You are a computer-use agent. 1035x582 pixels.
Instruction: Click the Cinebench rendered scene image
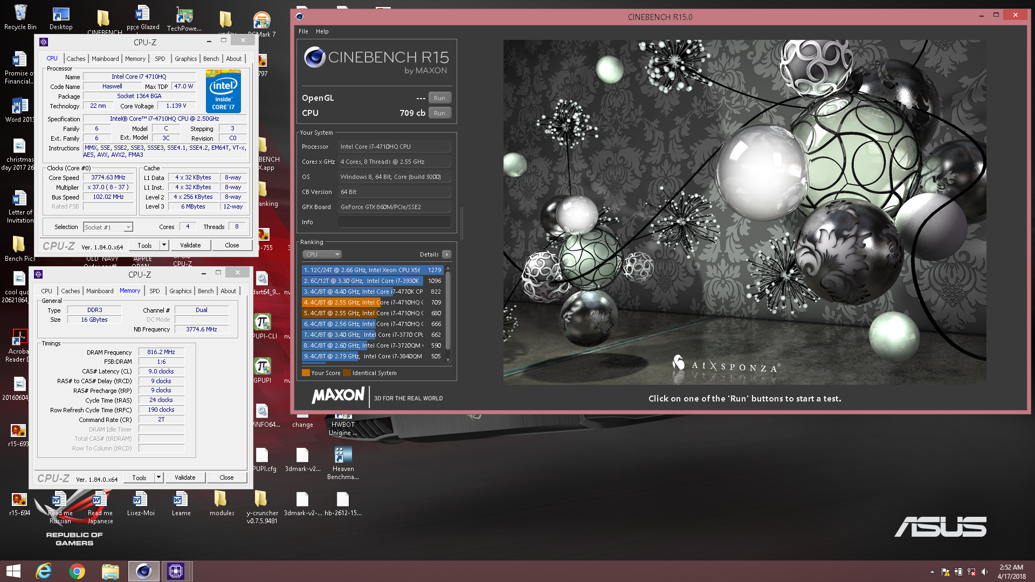(x=744, y=212)
